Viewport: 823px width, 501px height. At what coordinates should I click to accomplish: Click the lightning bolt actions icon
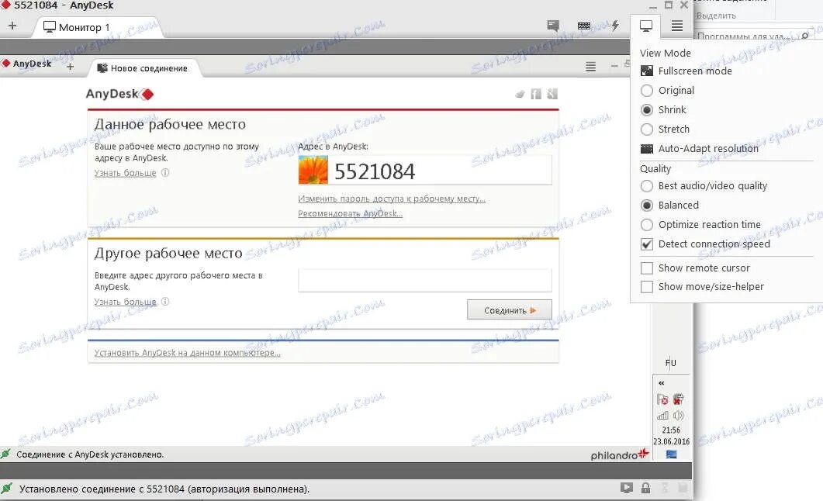[x=614, y=25]
